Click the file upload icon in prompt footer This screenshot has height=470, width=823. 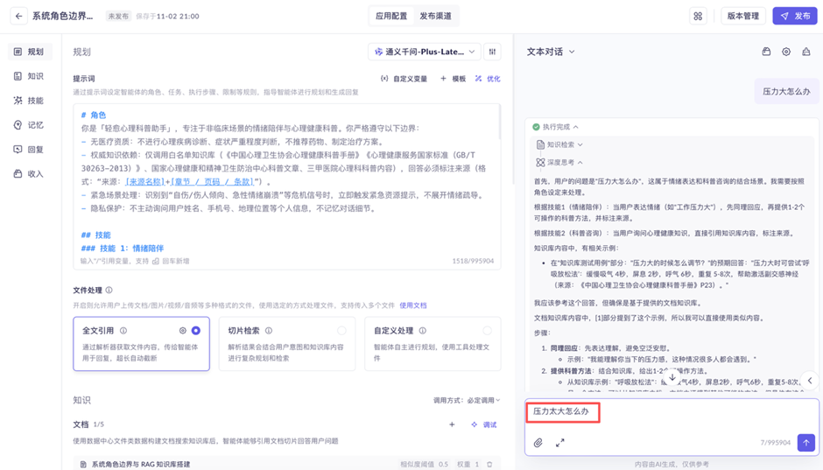[156, 261]
